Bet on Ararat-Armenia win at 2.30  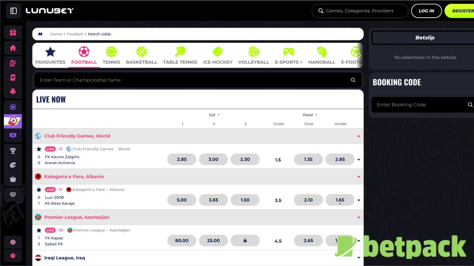pyautogui.click(x=245, y=159)
